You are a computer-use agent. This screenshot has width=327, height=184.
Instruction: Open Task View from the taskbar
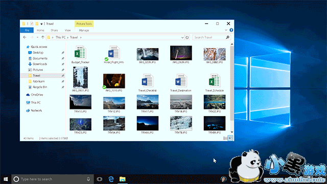[x=100, y=179]
